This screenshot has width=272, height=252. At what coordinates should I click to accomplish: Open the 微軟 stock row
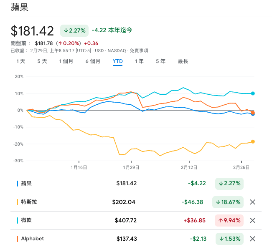click(x=136, y=220)
